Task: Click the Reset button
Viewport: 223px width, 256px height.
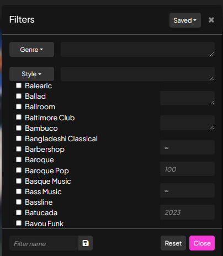Action: (173, 243)
